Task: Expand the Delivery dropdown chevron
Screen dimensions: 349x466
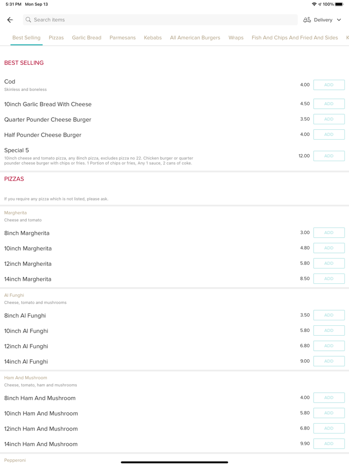Action: pyautogui.click(x=339, y=20)
